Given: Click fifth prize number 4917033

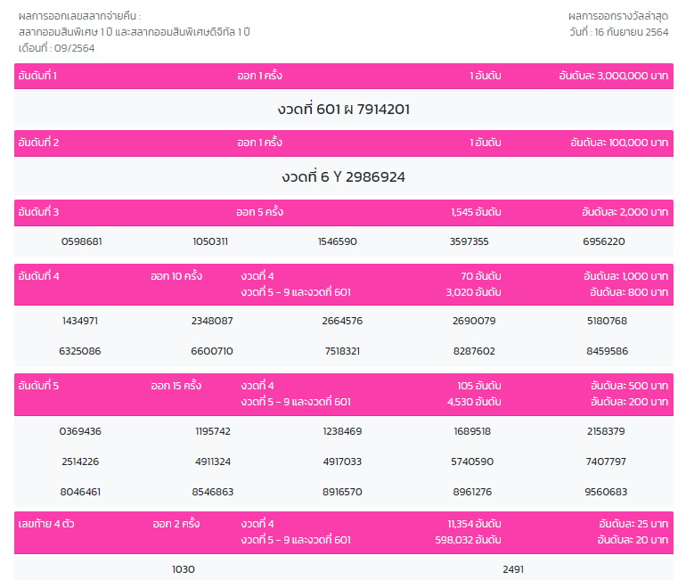Looking at the screenshot, I should point(342,462).
